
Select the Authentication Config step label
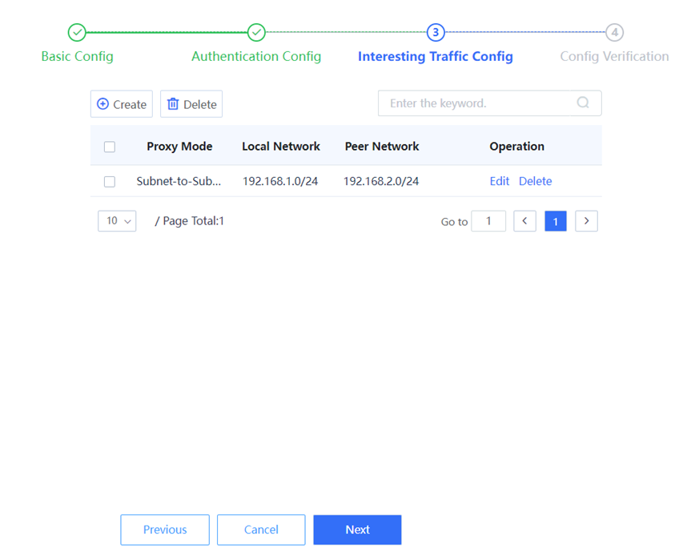click(x=256, y=56)
